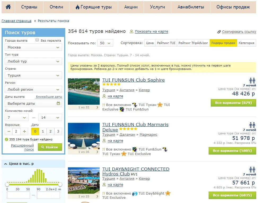This screenshot has height=203, width=258.
Task: Go to the home page via house icon
Action: pos(8,7)
